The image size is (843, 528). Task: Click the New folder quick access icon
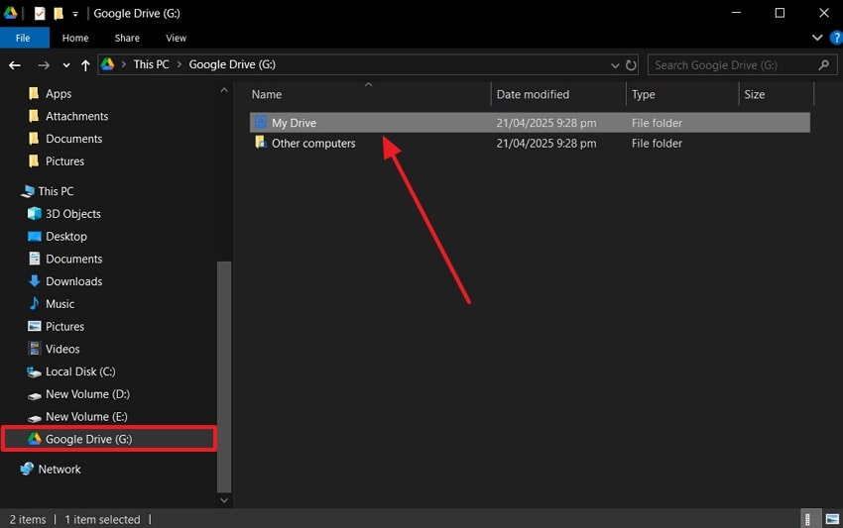(59, 14)
